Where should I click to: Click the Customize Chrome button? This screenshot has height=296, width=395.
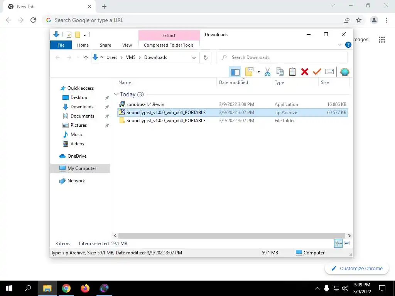(x=357, y=268)
